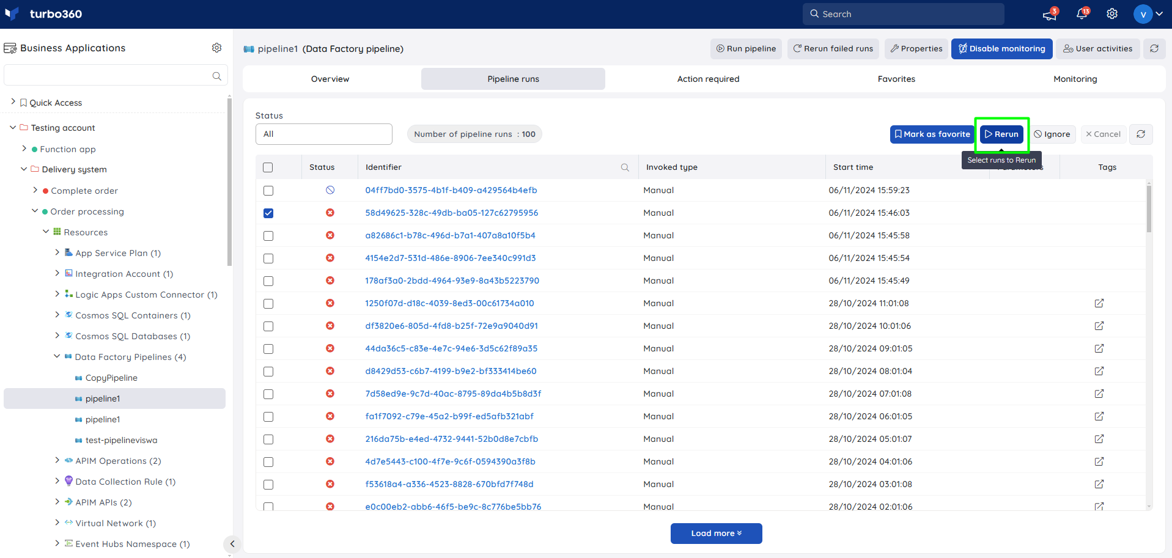This screenshot has height=558, width=1172.
Task: Open tags for run 7d58ed9e-9c7d-40ac-8795-89da4b5b8d3f
Action: click(x=1099, y=394)
